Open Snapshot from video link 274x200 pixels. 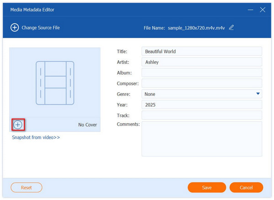(x=36, y=137)
